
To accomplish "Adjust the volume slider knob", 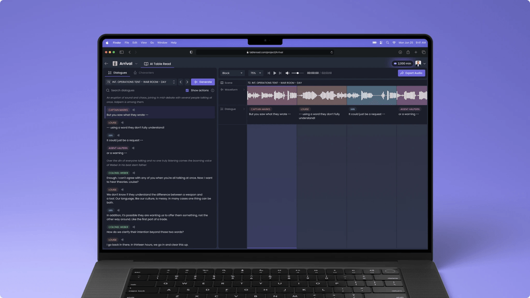I will (x=298, y=73).
